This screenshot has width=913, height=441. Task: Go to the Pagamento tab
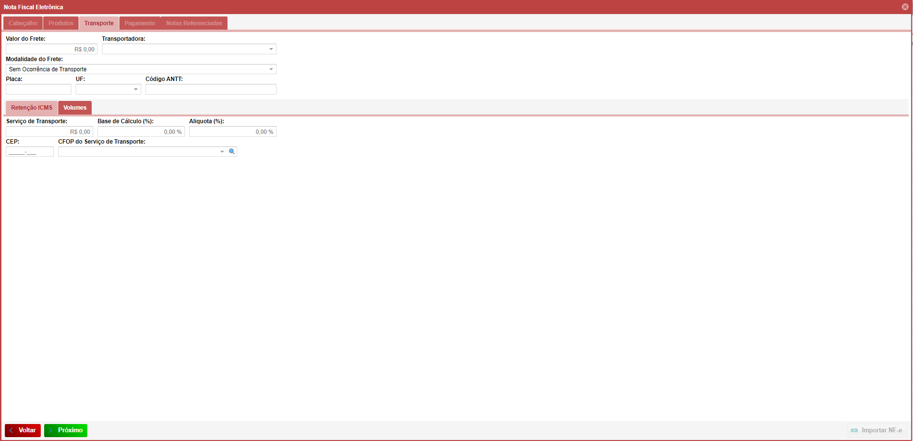[x=140, y=23]
